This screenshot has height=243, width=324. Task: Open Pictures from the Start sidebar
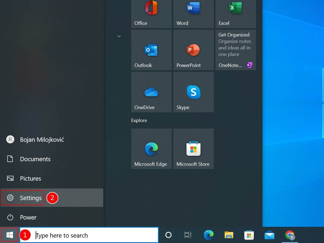30,178
